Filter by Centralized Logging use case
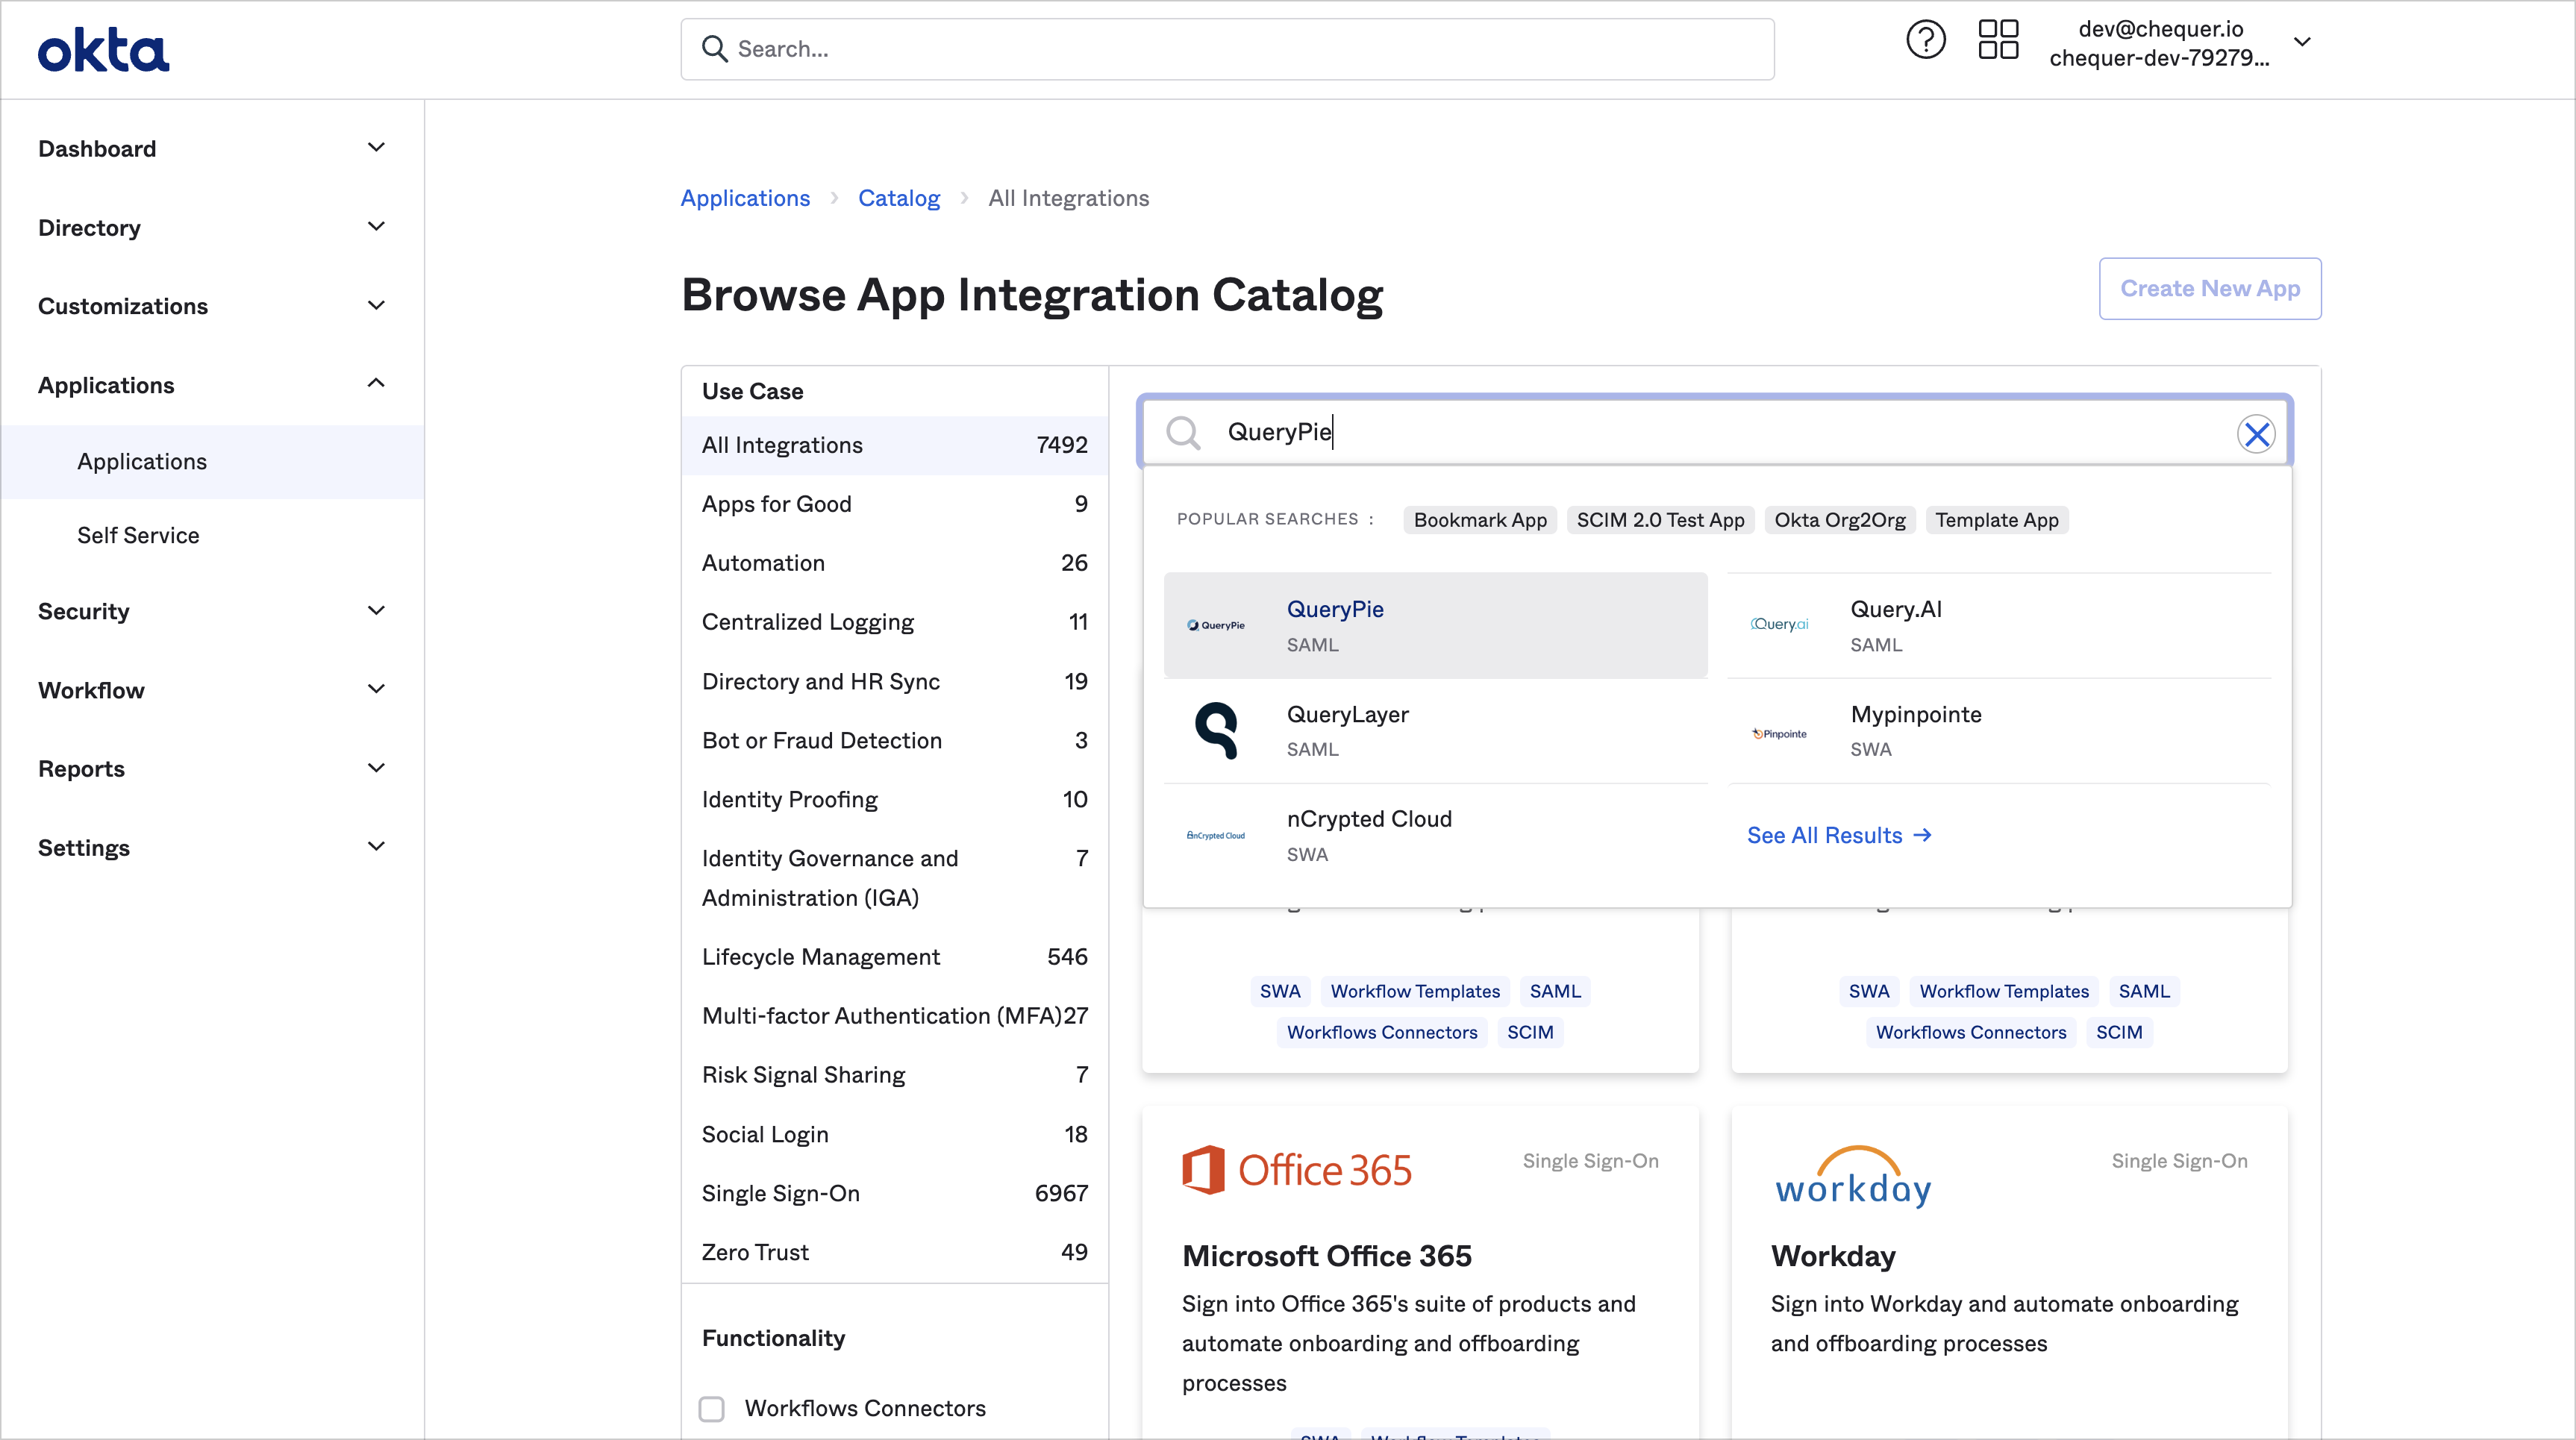The width and height of the screenshot is (2576, 1440). pyautogui.click(x=894, y=622)
